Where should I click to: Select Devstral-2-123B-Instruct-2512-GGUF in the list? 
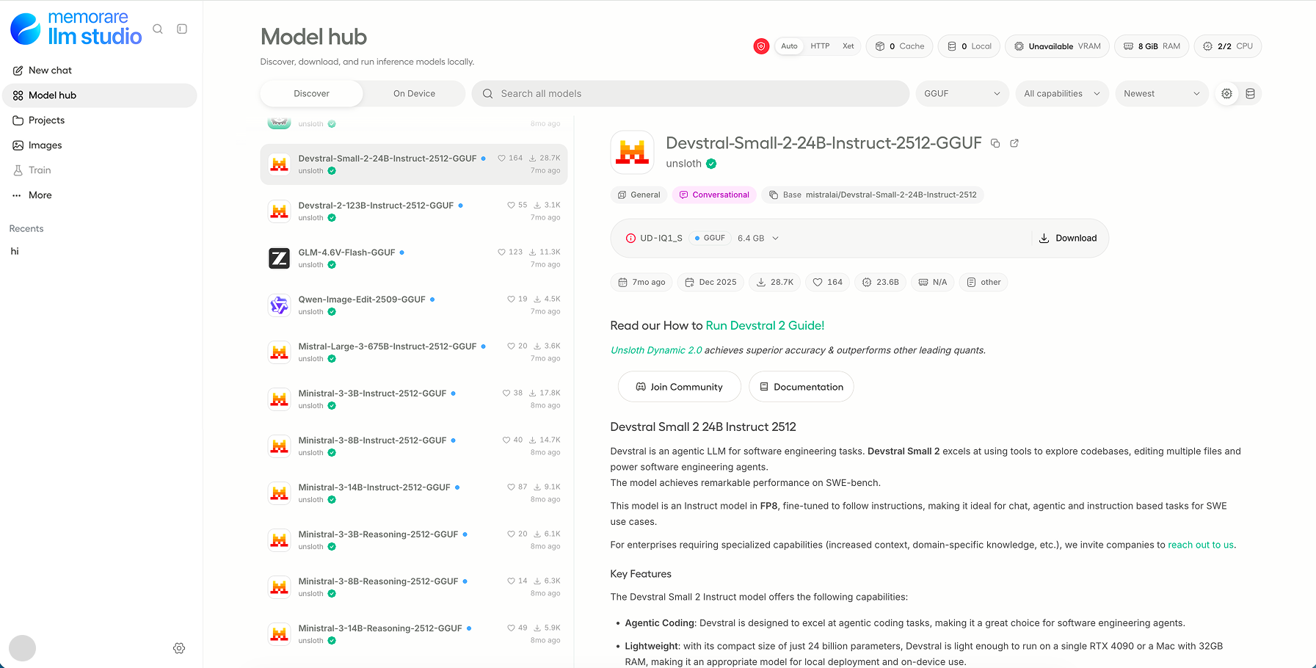tap(414, 211)
